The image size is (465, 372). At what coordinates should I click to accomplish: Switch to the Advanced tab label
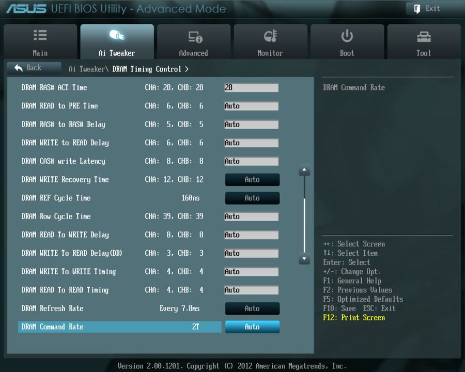[x=193, y=53]
